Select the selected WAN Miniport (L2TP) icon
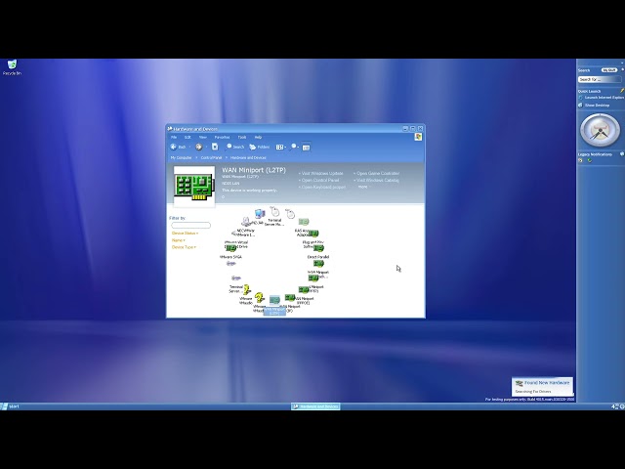Screen dimensions: 625x469 click(274, 300)
